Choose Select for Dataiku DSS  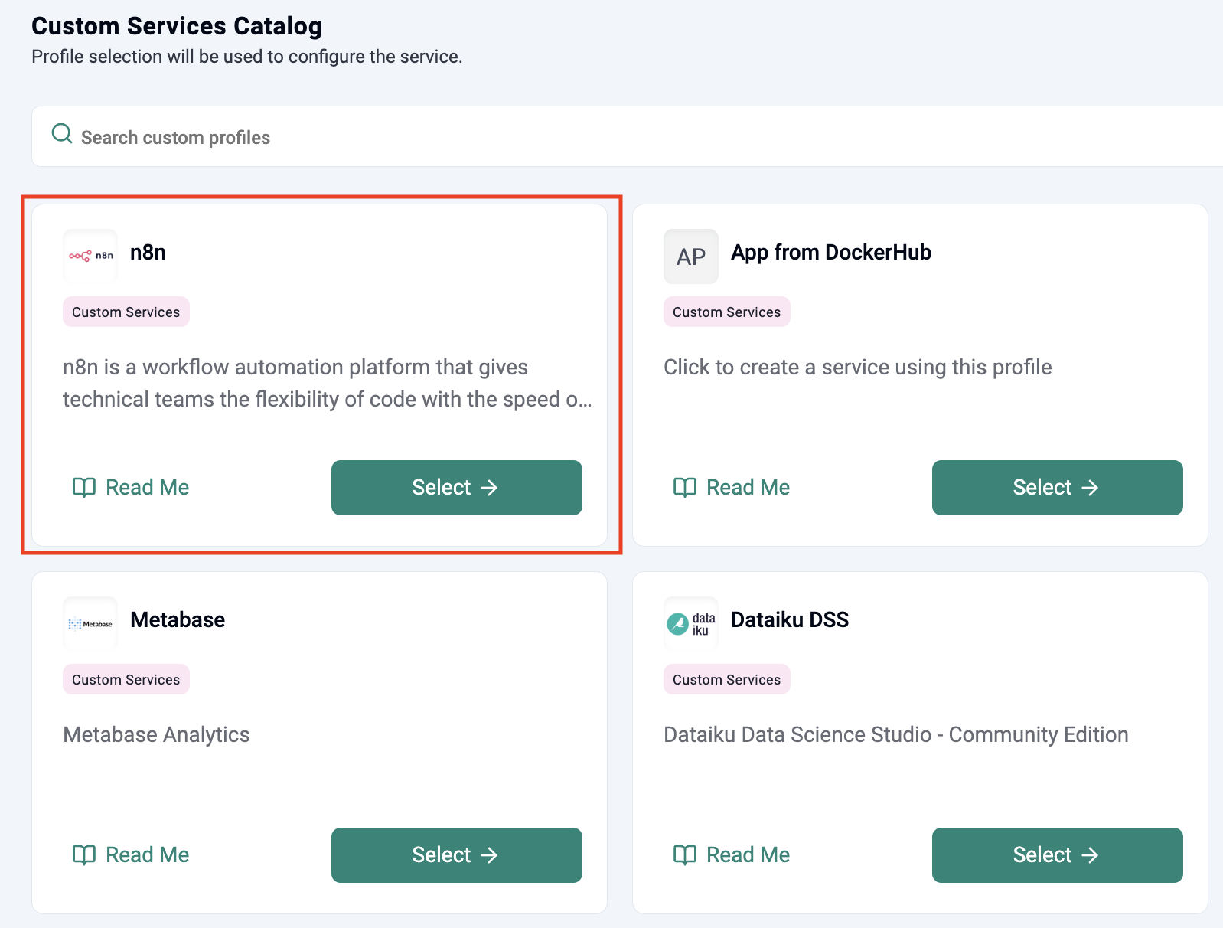pyautogui.click(x=1057, y=855)
